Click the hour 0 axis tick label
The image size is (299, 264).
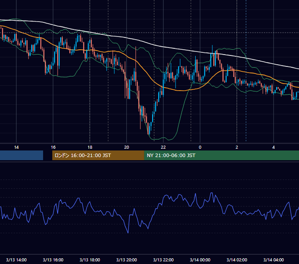(x=200, y=147)
